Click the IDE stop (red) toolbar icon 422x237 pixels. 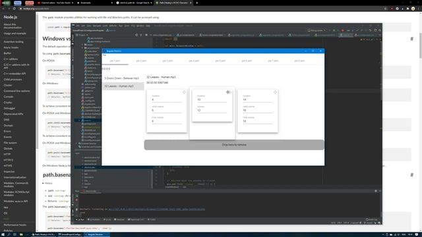[343, 30]
